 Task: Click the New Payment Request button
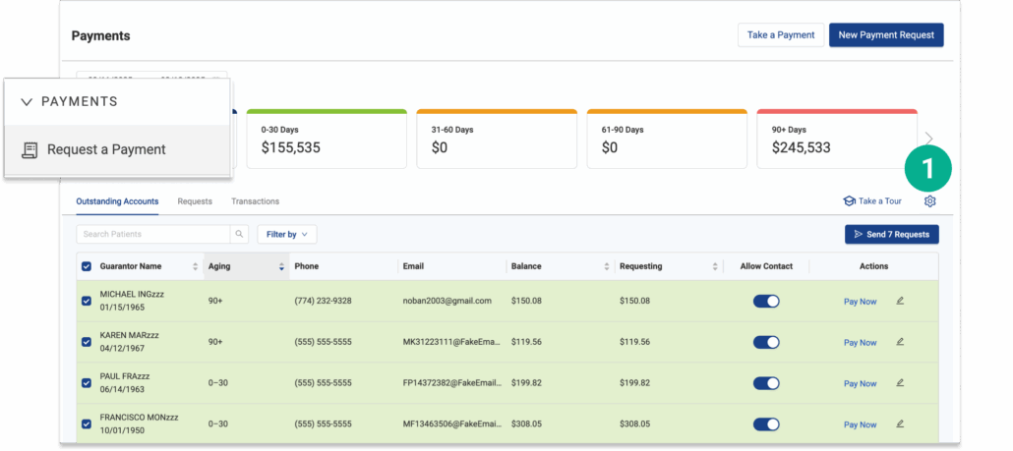[x=886, y=35]
